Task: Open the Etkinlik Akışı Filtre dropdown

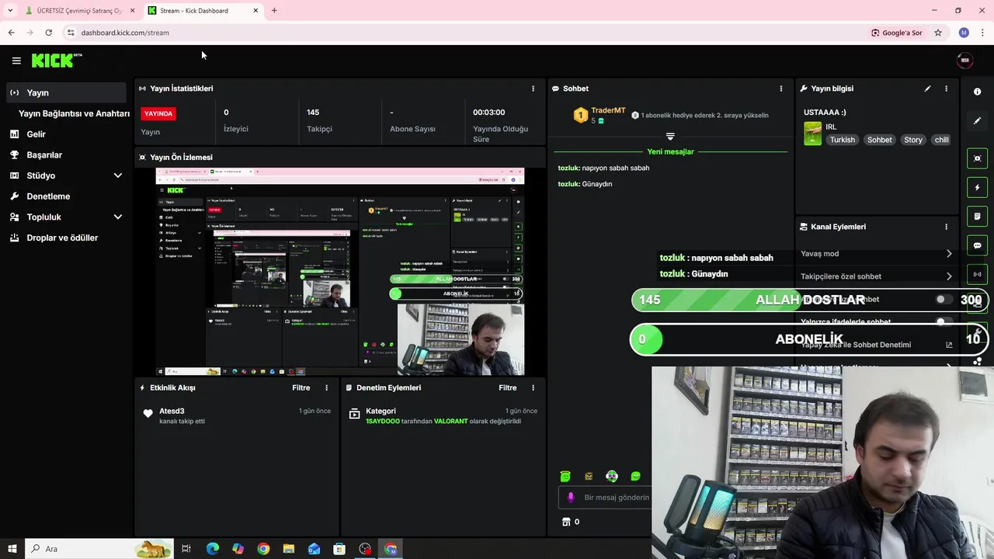Action: pyautogui.click(x=301, y=387)
